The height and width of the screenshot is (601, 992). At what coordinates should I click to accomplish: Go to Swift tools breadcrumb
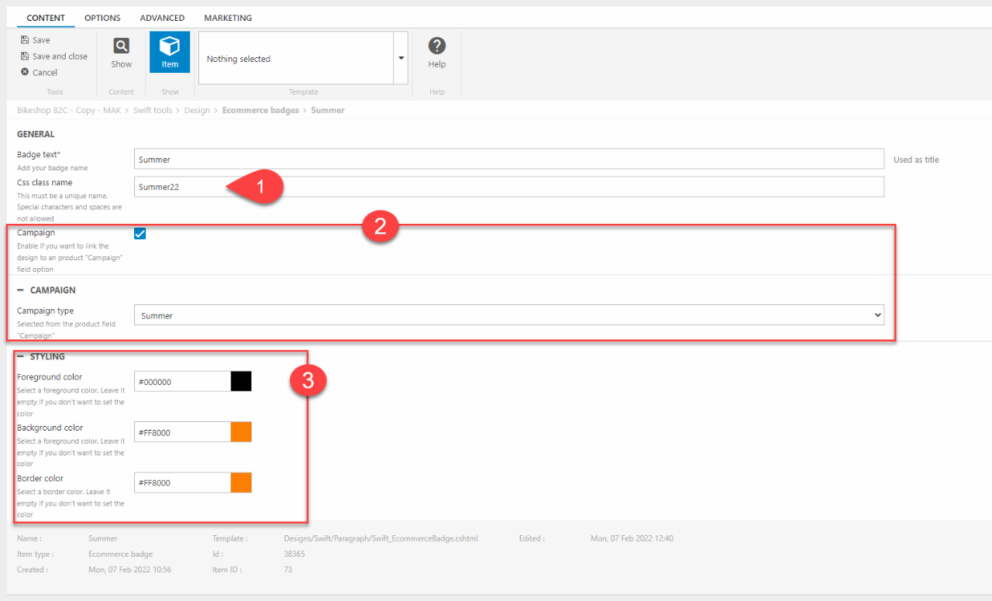click(152, 111)
